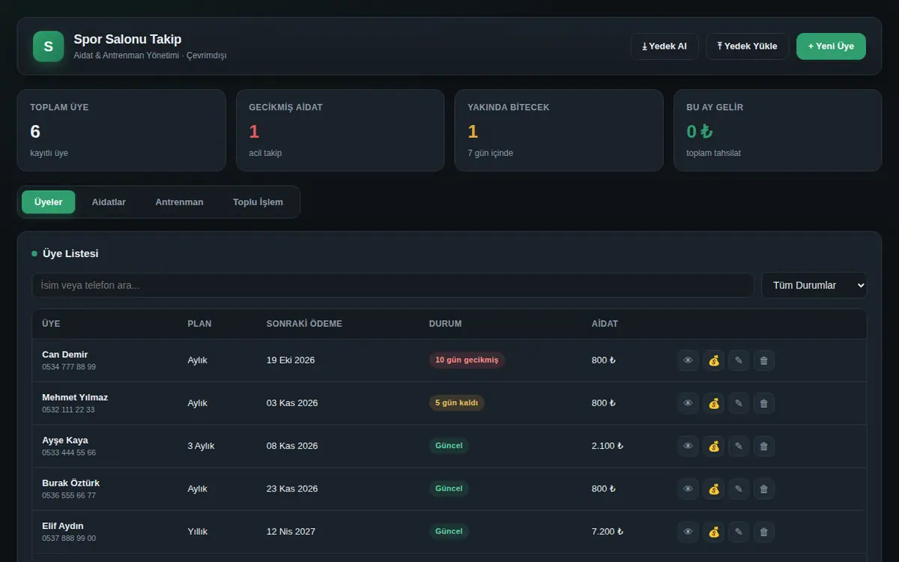View details for Ayşe Kaya
The width and height of the screenshot is (899, 562).
coord(688,446)
